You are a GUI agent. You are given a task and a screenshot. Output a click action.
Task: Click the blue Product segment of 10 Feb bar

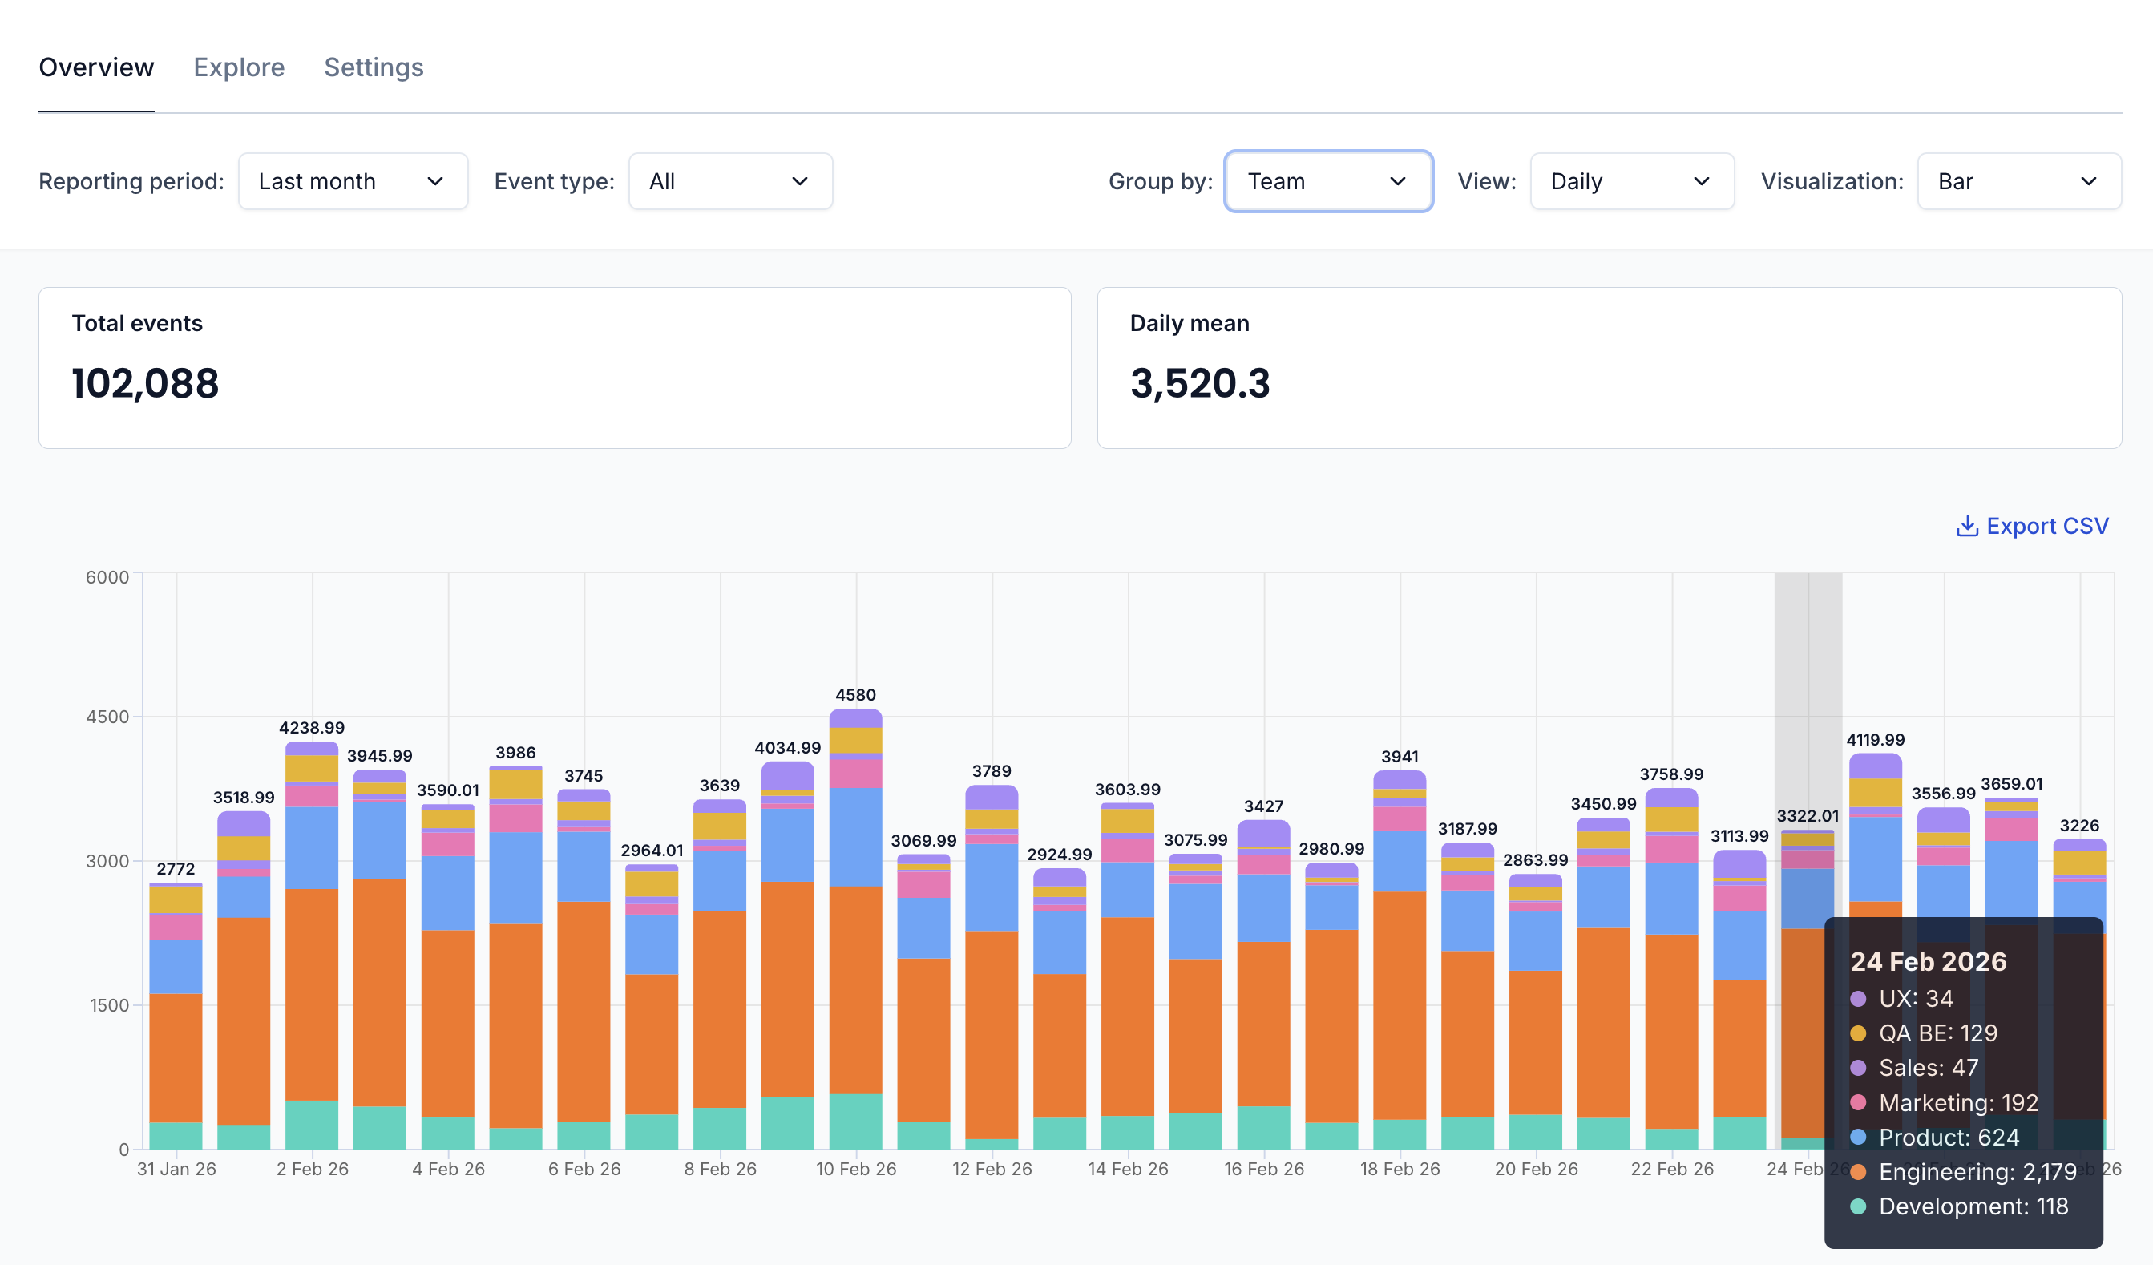(855, 837)
